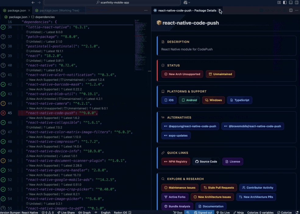Toggle the primary sidebar visibility
Image resolution: width=300 pixels, height=214 pixels.
(285, 2)
